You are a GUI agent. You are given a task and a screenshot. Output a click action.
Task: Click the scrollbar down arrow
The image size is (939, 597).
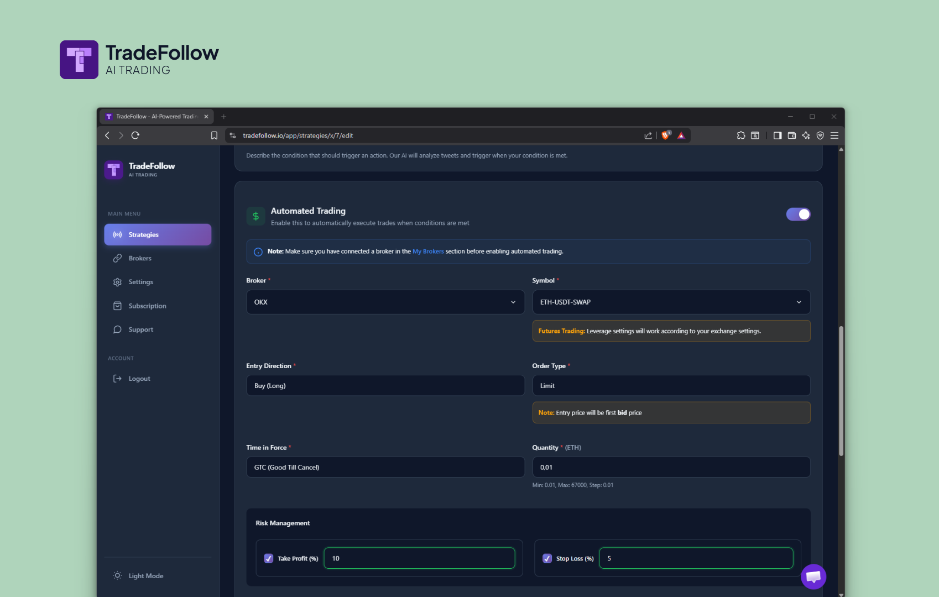[x=841, y=594]
